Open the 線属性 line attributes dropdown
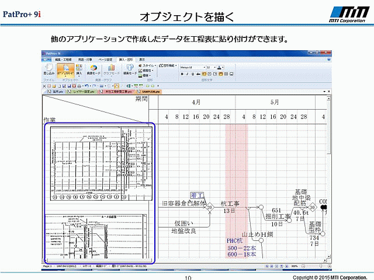The height and width of the screenshot is (280, 374). click(x=146, y=71)
